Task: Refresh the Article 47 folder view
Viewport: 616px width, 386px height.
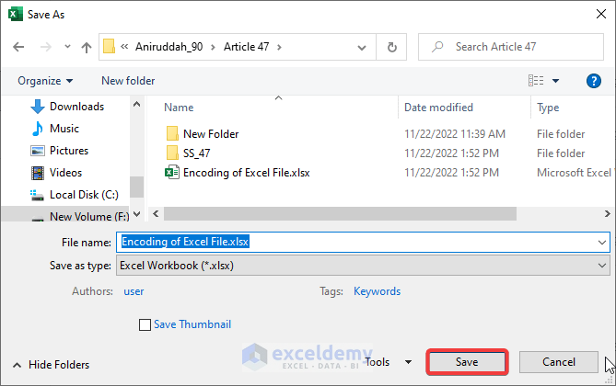Action: [x=393, y=46]
